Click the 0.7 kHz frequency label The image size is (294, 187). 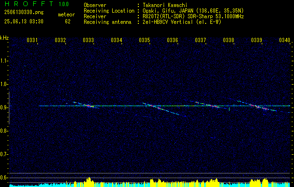point(4,154)
